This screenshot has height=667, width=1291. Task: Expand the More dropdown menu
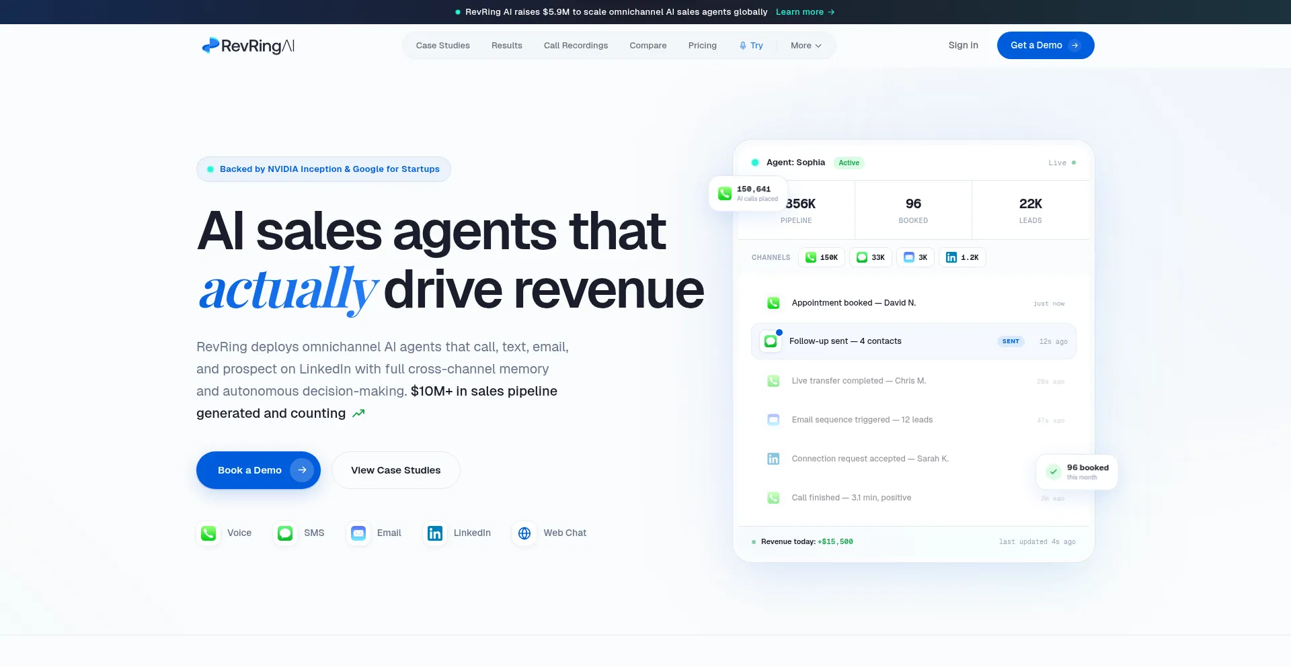[806, 46]
